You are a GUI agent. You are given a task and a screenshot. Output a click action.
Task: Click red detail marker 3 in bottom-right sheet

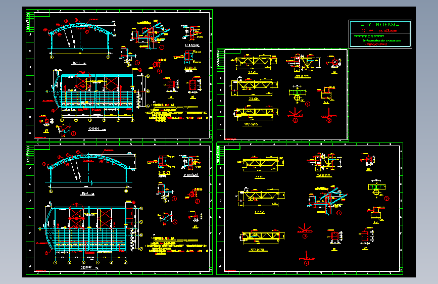[x=305, y=236]
